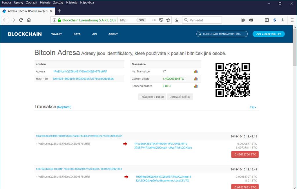The height and width of the screenshot is (189, 297).
Task: Focus the Vyhledat browser search field
Action: tap(202, 20)
